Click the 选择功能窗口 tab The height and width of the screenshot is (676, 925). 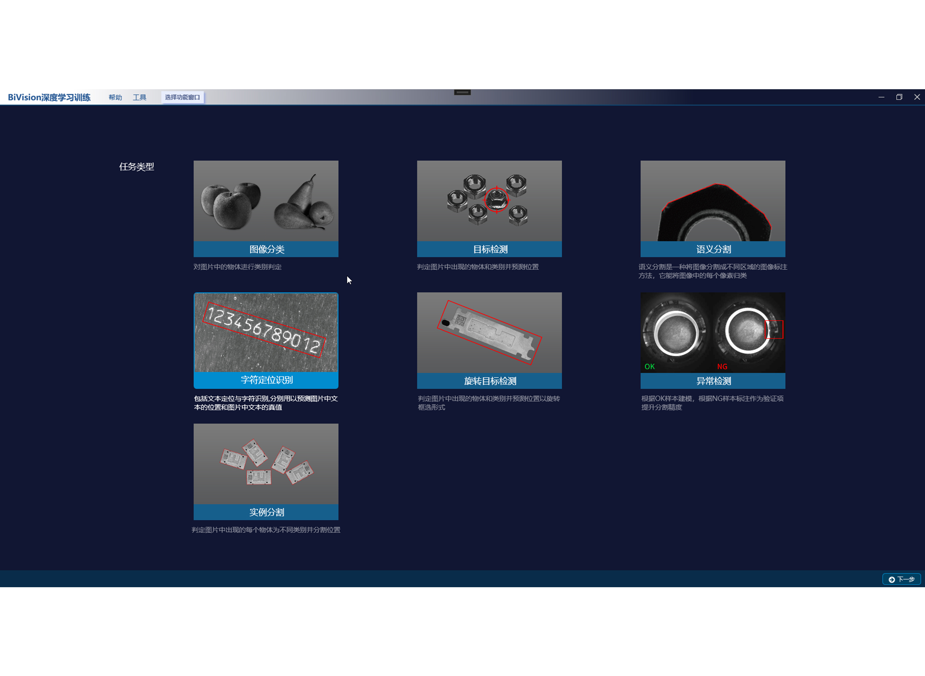click(182, 97)
